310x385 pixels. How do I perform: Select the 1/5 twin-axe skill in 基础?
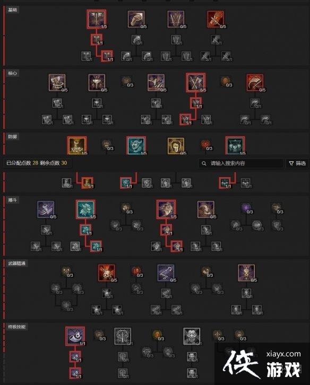pyautogui.click(x=97, y=19)
